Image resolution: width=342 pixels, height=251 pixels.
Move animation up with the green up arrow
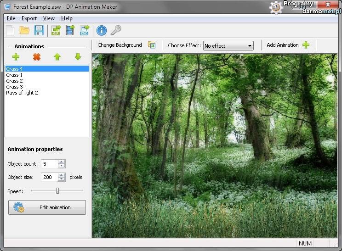57,57
